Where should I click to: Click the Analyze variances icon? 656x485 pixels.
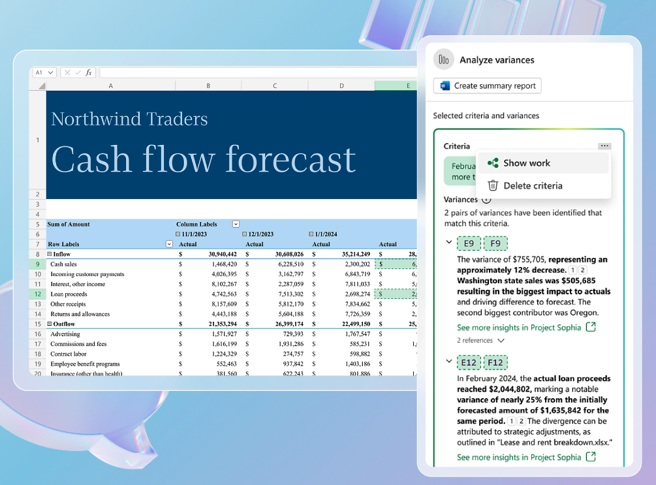[x=443, y=59]
